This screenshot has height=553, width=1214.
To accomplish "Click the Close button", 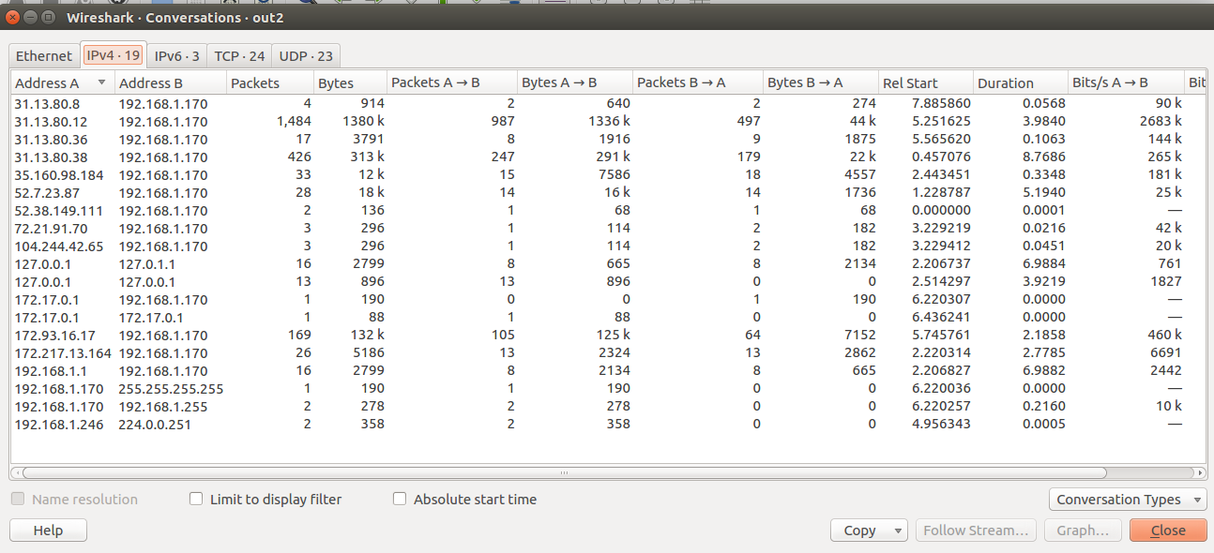I will tap(1168, 531).
